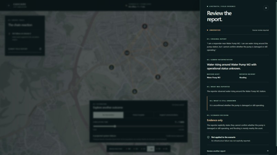Click the Not applied to the scenario text

[x=223, y=137]
